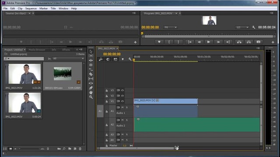280x157 pixels.
Task: Solo Audio 2 track
Action: click(x=127, y=120)
